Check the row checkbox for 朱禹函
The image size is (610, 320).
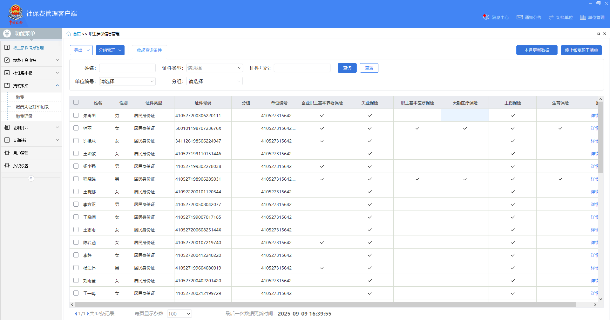[x=76, y=115]
